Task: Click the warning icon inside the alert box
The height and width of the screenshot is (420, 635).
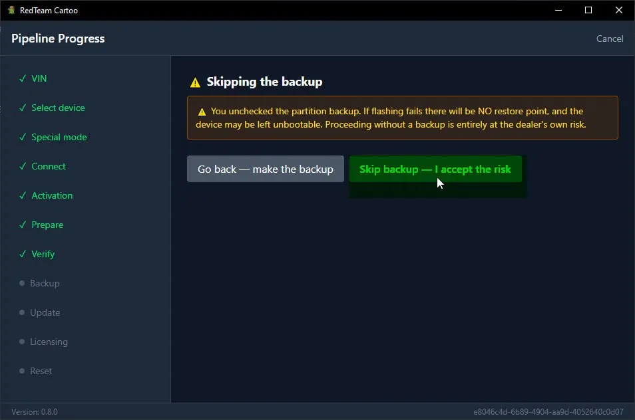Action: pos(202,112)
